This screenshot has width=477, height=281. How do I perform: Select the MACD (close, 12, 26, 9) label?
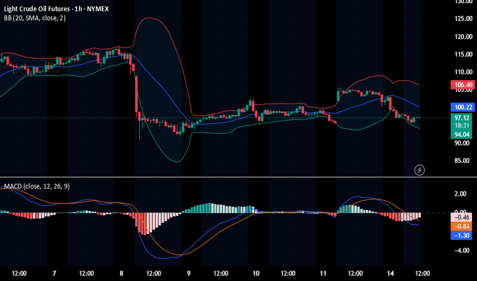pos(37,186)
